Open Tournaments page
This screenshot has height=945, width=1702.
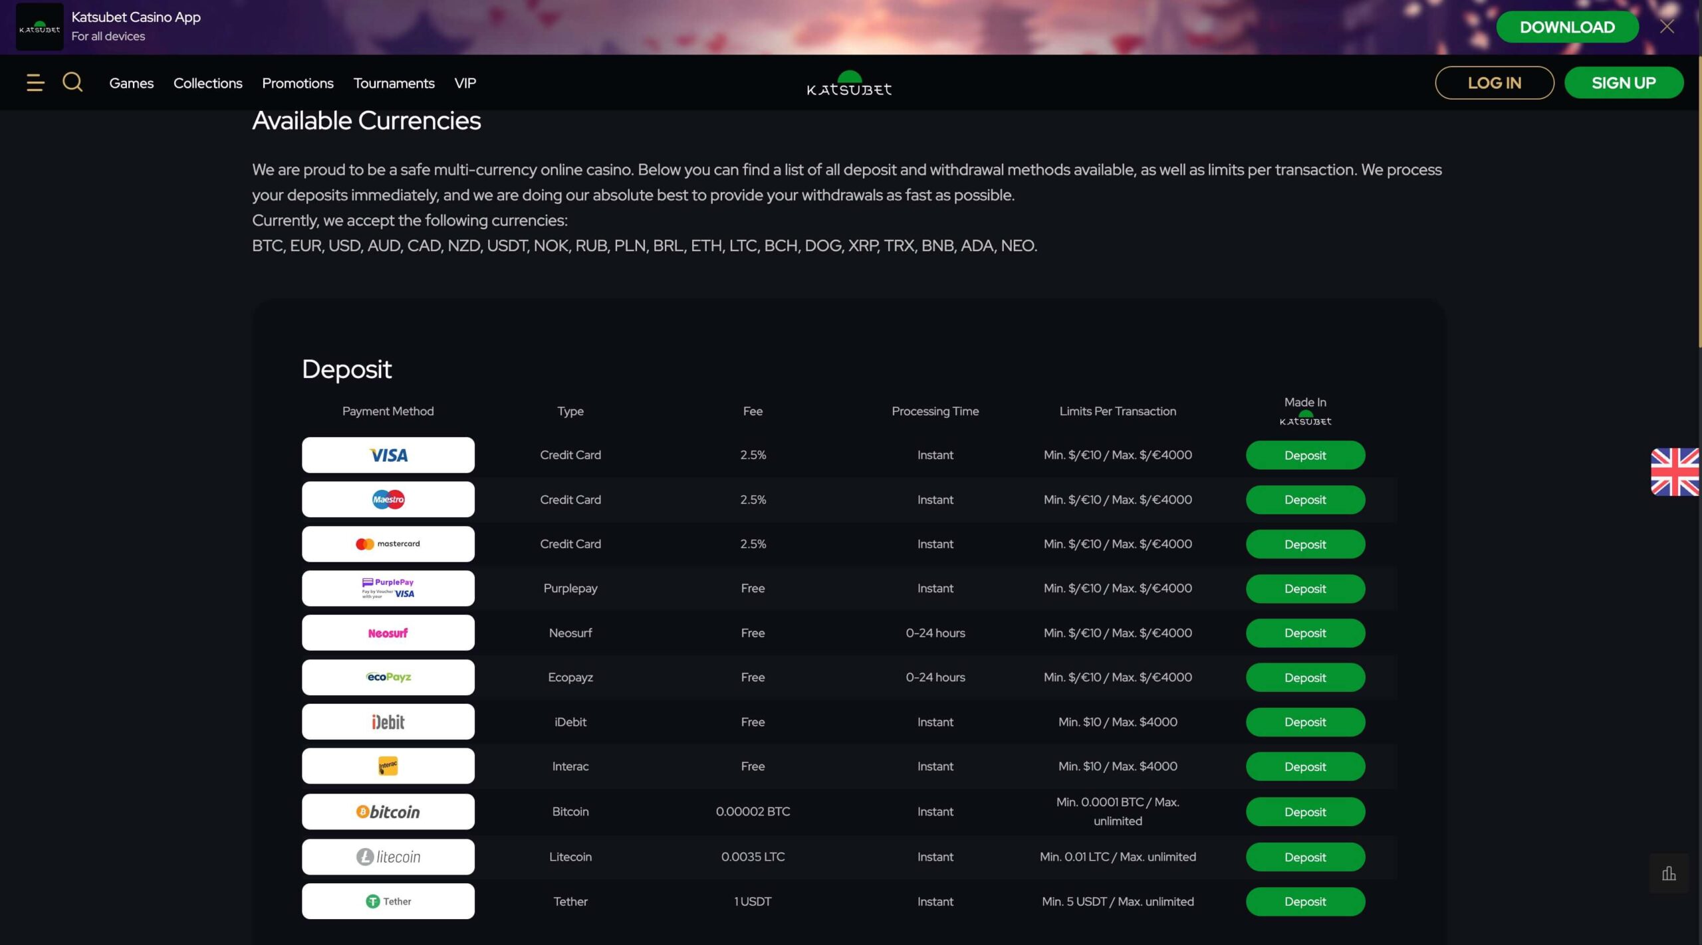[394, 83]
